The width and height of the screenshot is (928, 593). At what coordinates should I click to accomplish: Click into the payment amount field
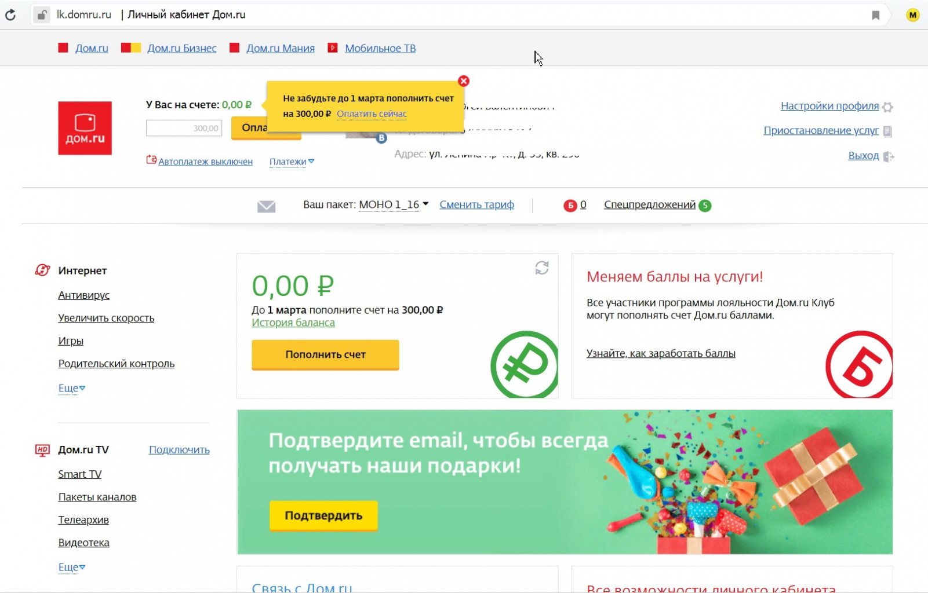point(184,128)
